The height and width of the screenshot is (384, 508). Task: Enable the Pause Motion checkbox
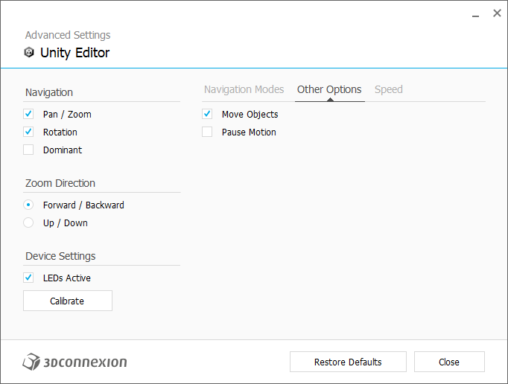(208, 132)
